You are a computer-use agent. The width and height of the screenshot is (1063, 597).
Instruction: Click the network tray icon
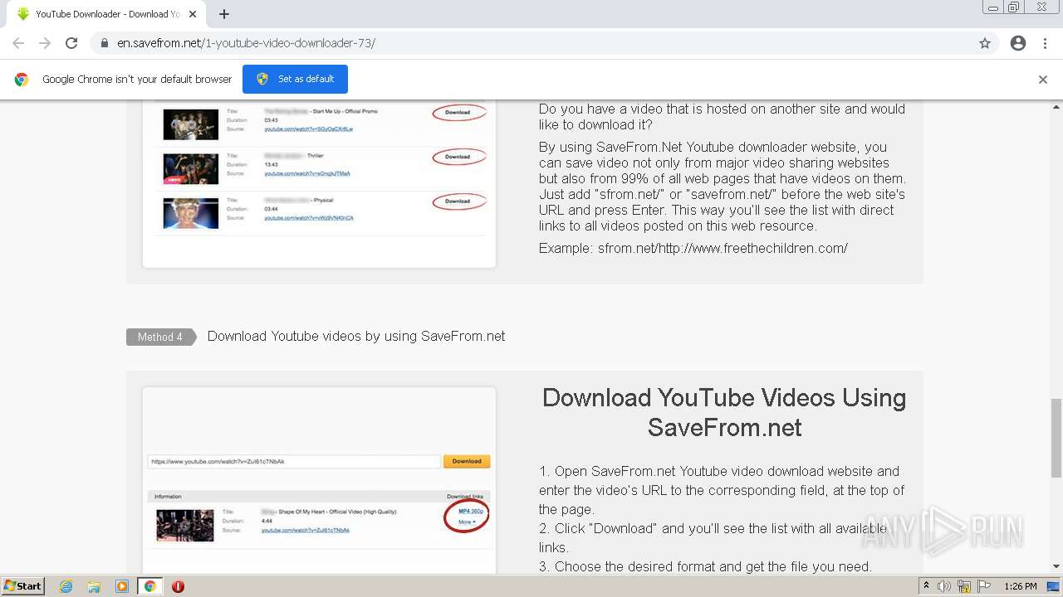click(964, 586)
